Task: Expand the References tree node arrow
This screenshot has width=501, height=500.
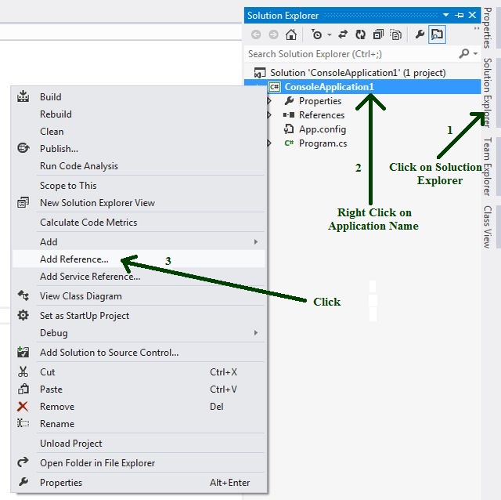Action: 269,115
